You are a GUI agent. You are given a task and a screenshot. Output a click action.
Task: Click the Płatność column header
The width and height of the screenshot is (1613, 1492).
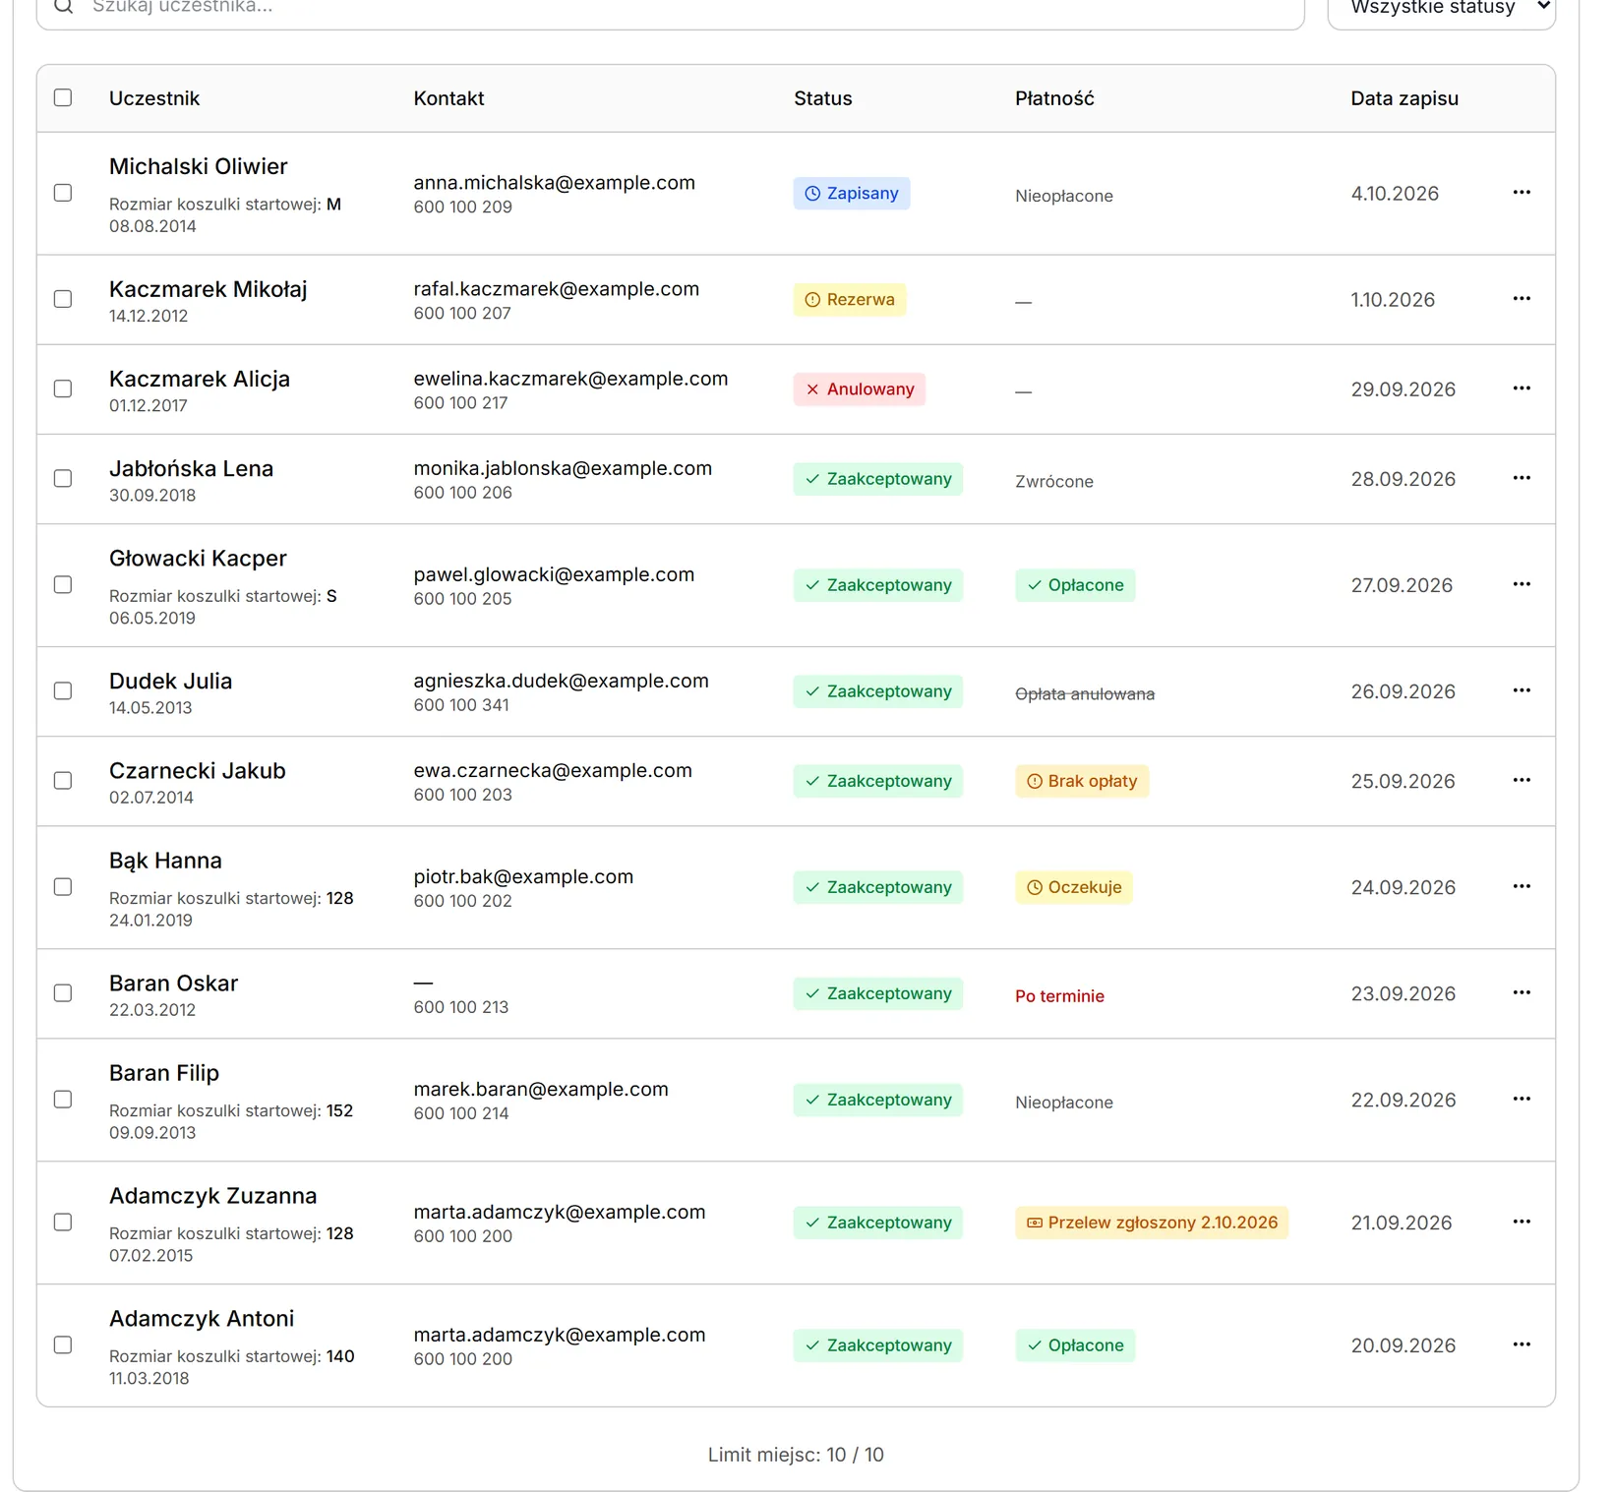pos(1054,98)
